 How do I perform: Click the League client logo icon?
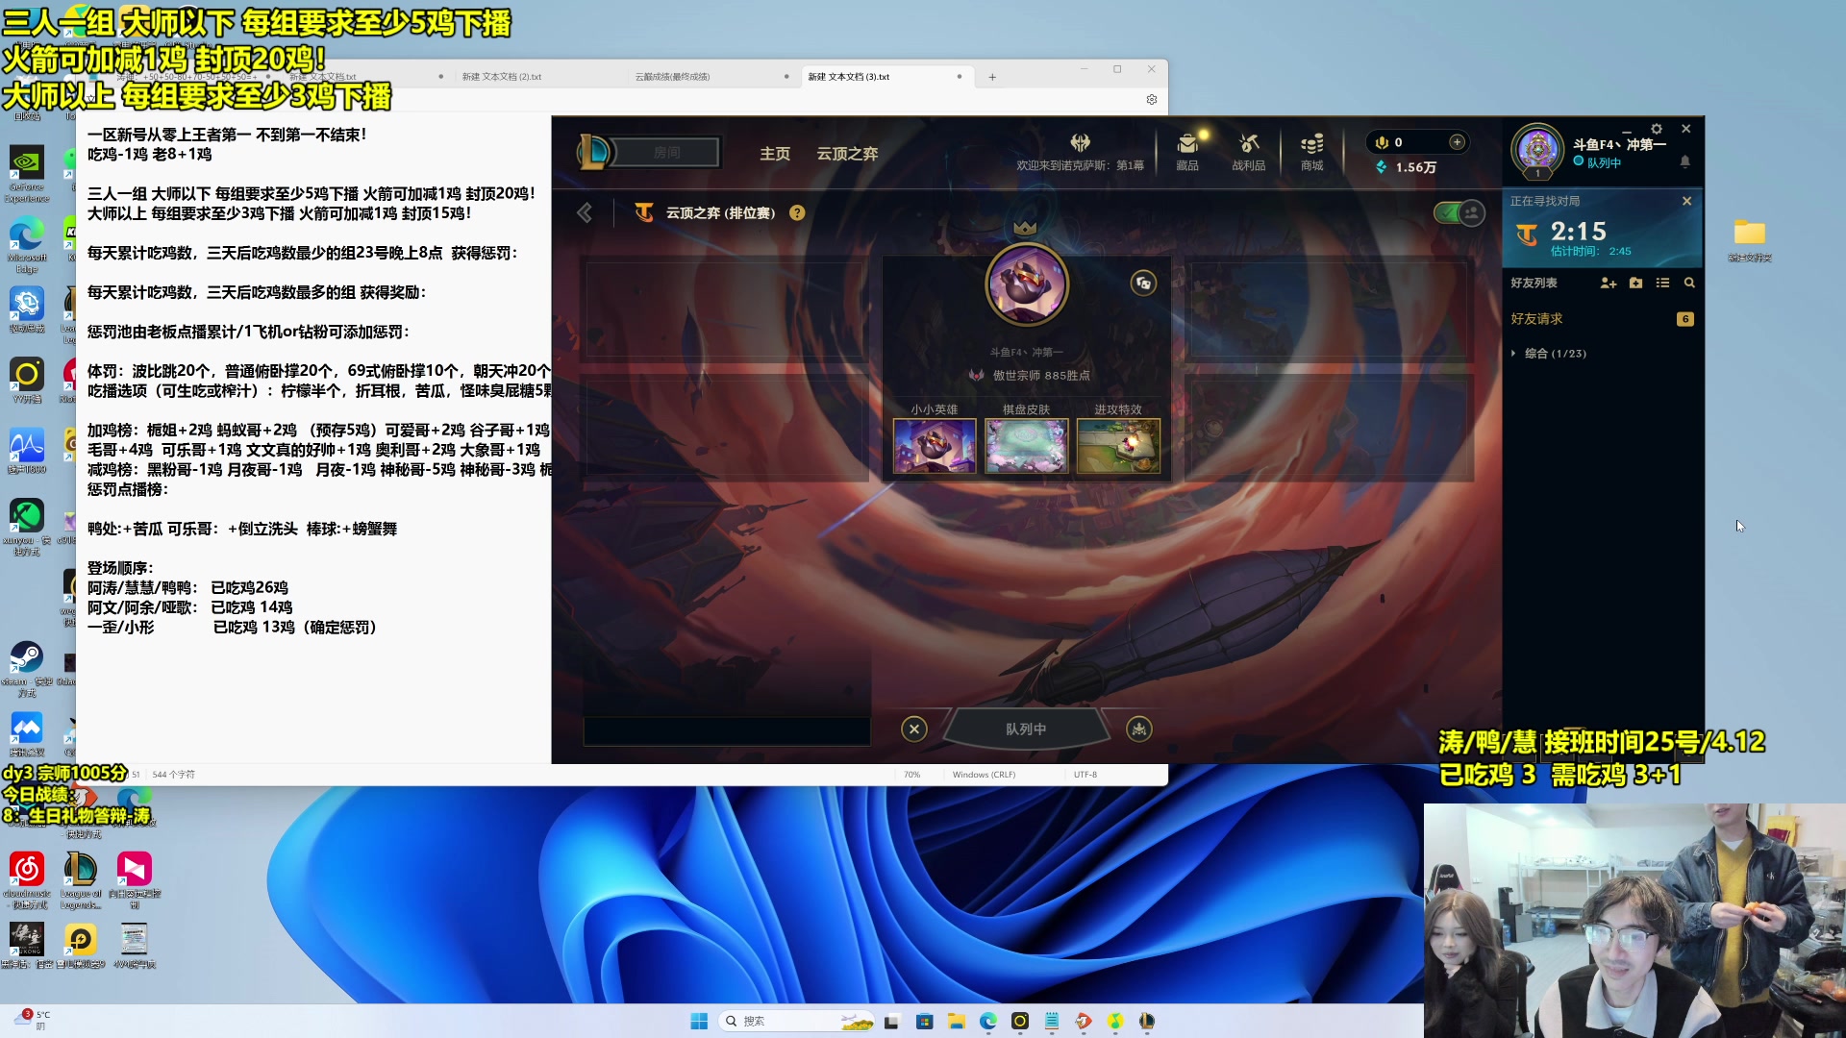coord(594,152)
